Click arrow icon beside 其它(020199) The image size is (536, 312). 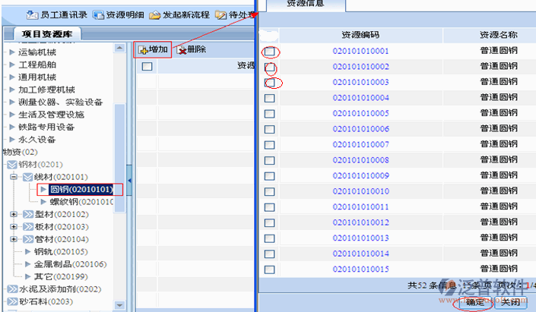28,276
